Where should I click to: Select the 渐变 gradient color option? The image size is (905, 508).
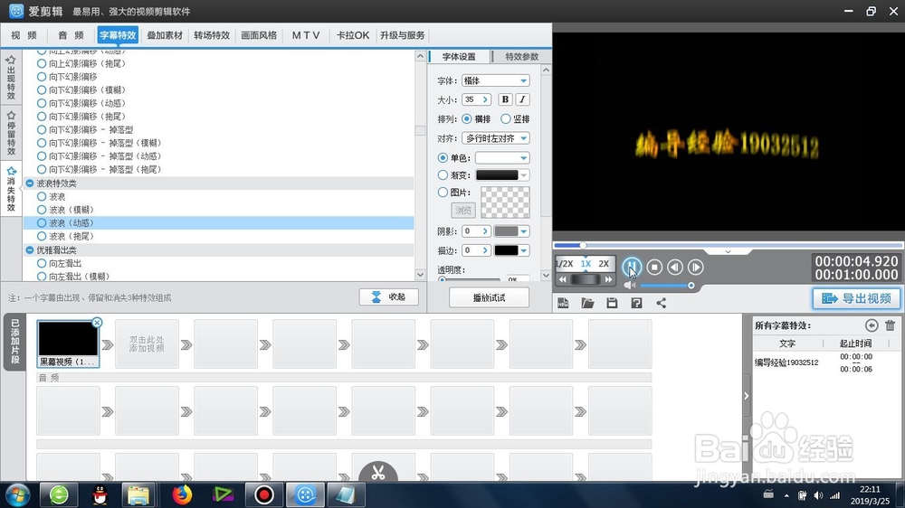tap(443, 174)
